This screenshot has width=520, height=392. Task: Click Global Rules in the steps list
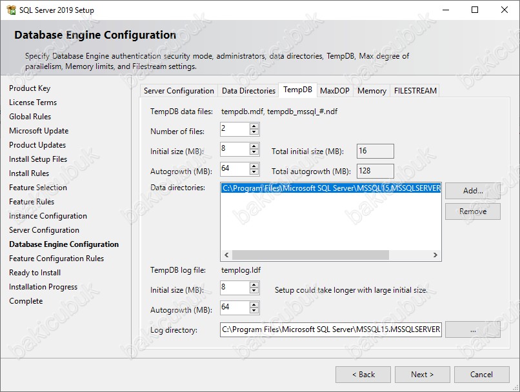[x=30, y=117]
